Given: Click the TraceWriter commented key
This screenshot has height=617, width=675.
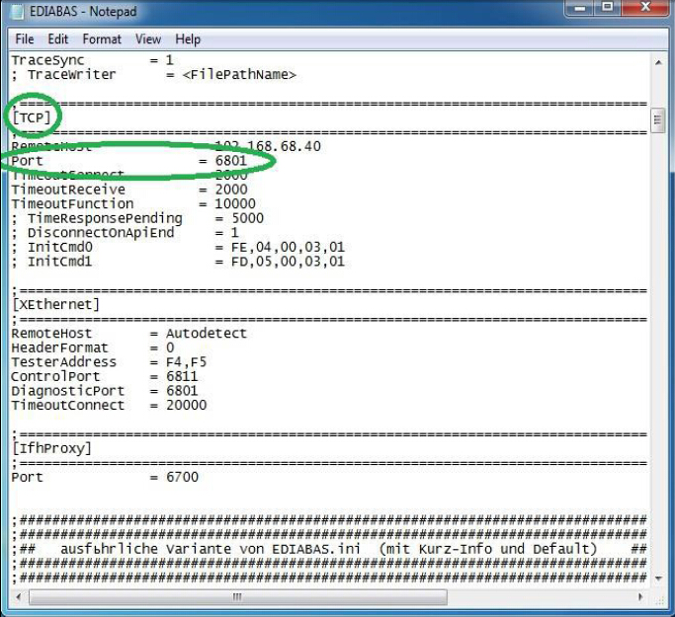Looking at the screenshot, I should [x=72, y=74].
